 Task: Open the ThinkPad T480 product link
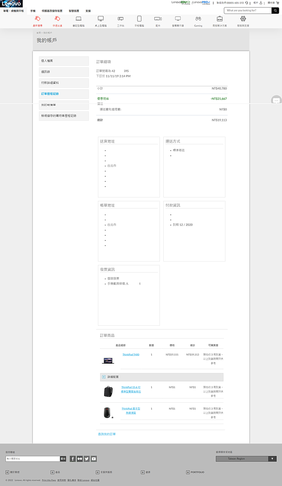(131, 355)
